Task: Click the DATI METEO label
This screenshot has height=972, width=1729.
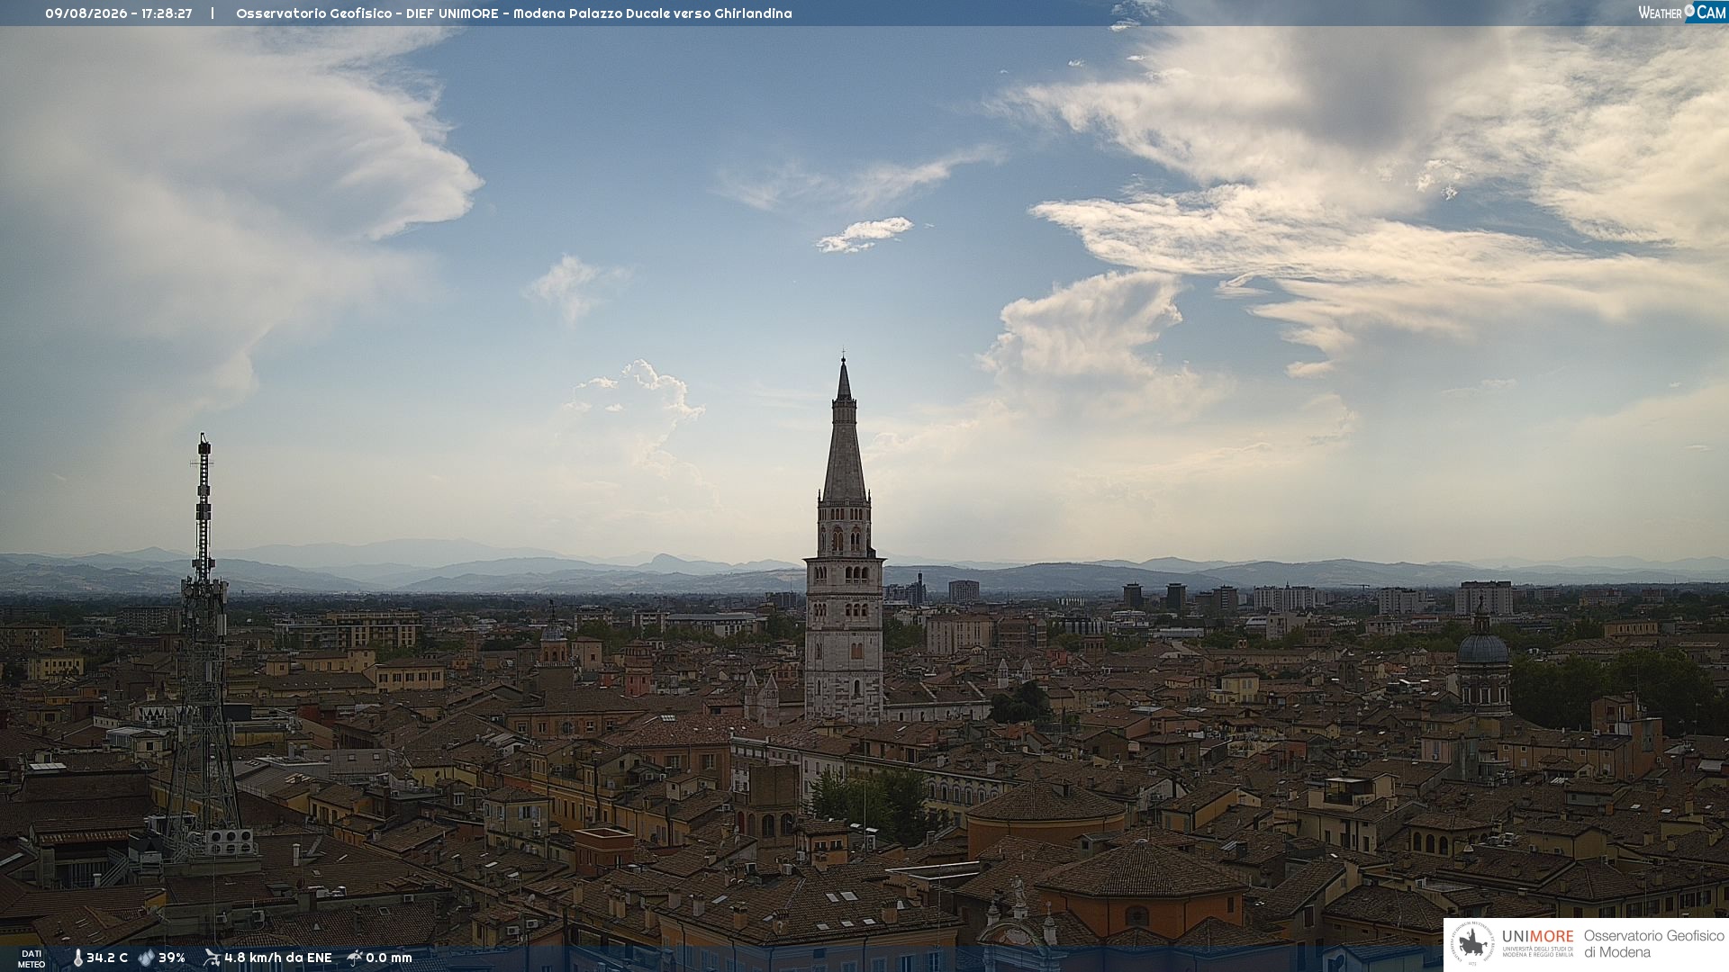Action: (x=32, y=959)
